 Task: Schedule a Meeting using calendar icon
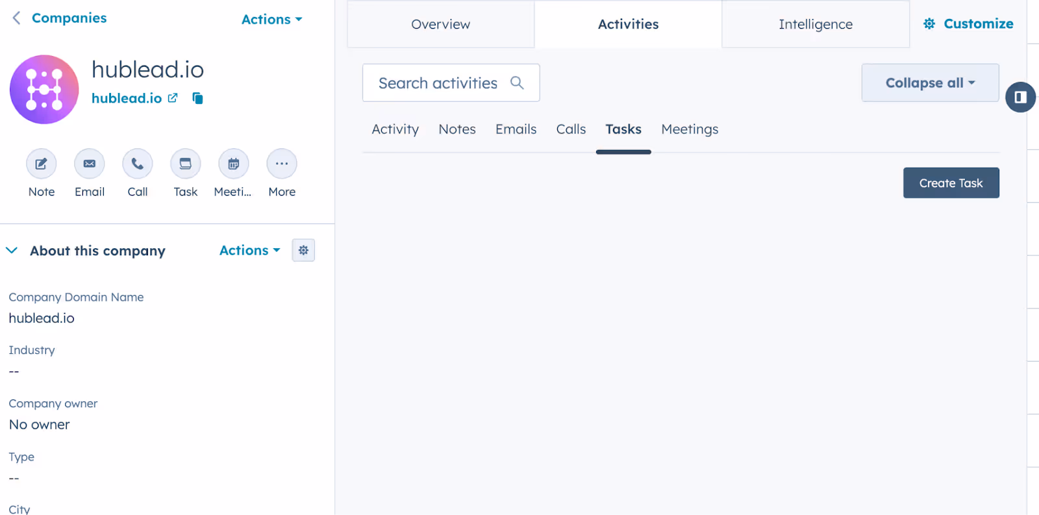pos(234,164)
